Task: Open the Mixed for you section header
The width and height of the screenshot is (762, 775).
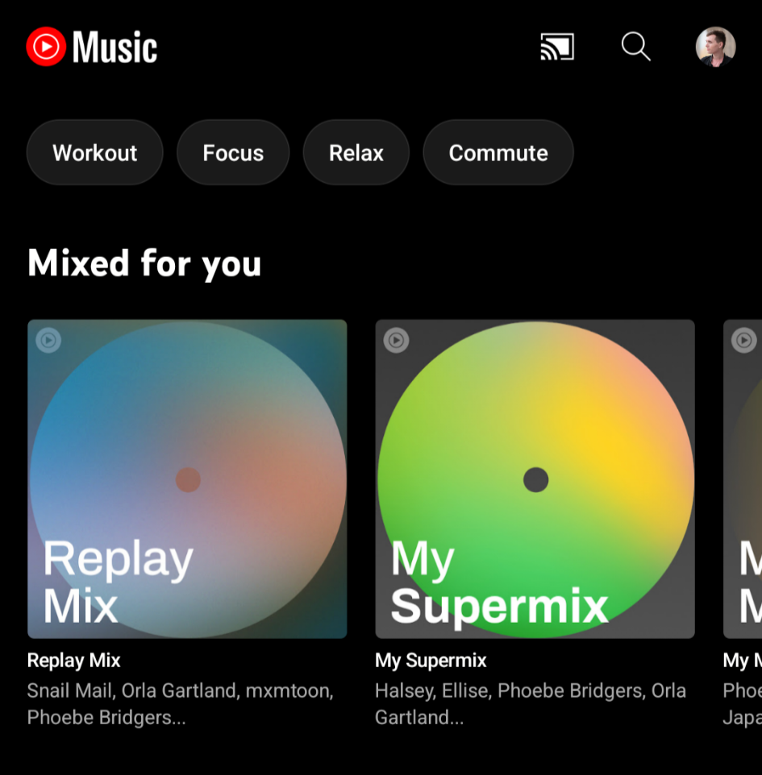Action: coord(144,263)
